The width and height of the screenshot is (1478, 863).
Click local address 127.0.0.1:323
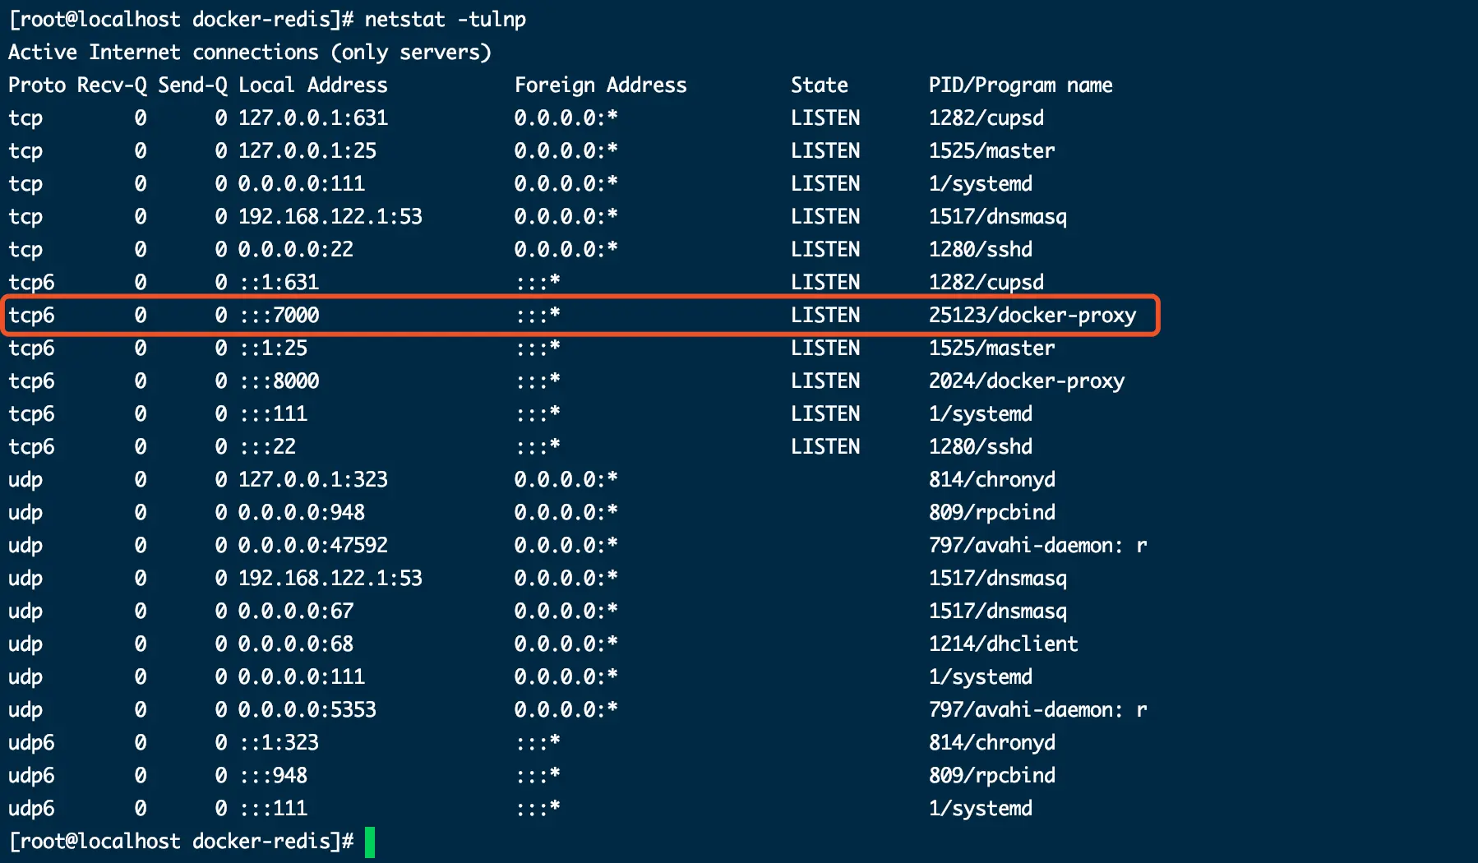[313, 480]
